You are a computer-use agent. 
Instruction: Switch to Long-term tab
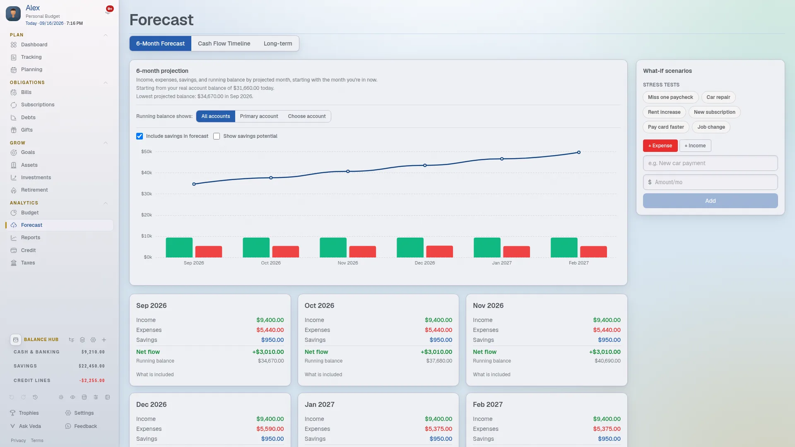click(278, 43)
